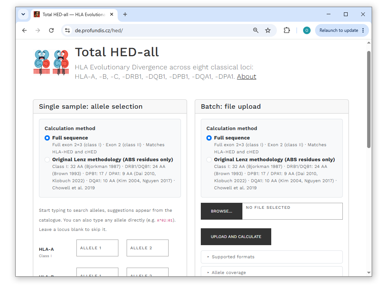Click the "A*02:01" example allele code
The width and height of the screenshot is (390, 286).
(x=165, y=220)
